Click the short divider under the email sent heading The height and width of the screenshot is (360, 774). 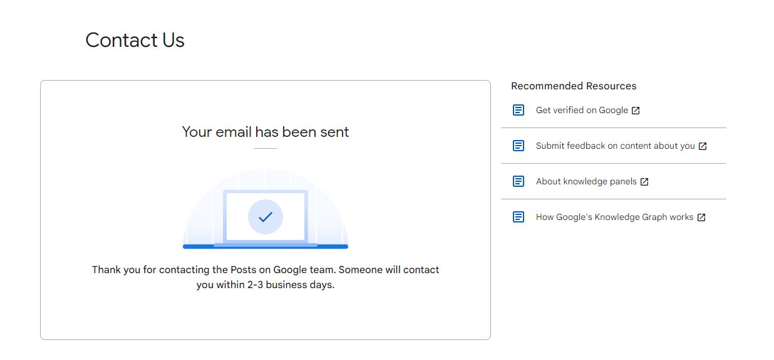(x=266, y=148)
